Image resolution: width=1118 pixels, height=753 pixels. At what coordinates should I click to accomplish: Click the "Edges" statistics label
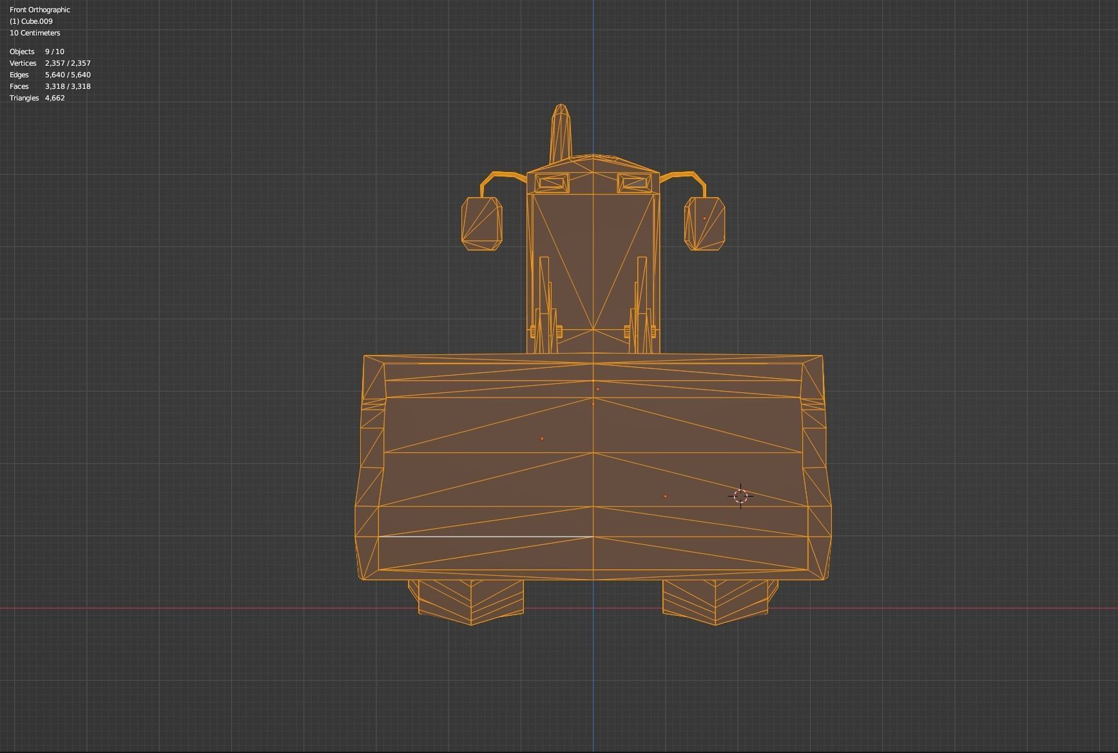tap(19, 75)
